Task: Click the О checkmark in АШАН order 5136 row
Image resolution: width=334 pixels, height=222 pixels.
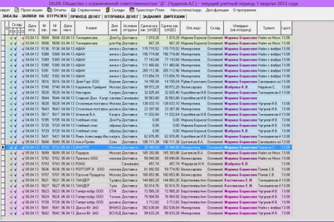Action: pos(23,49)
